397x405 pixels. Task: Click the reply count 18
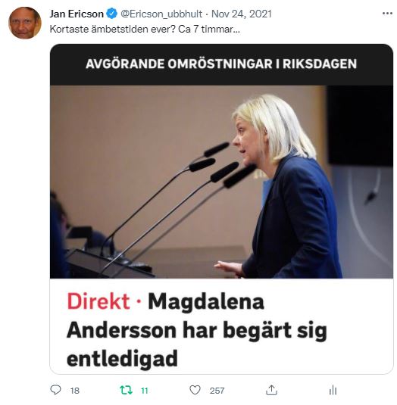coord(75,391)
